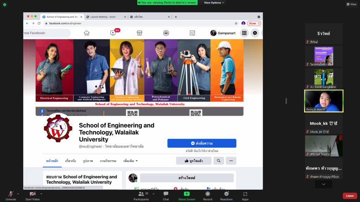The width and height of the screenshot is (360, 202).
Task: Click the Facebook Messenger icon
Action: click(255, 33)
